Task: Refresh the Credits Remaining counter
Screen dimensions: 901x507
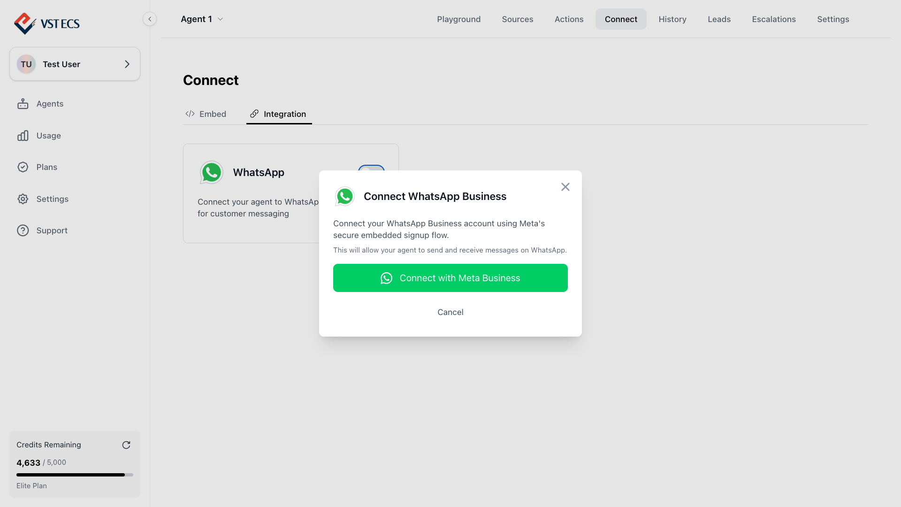Action: tap(126, 445)
